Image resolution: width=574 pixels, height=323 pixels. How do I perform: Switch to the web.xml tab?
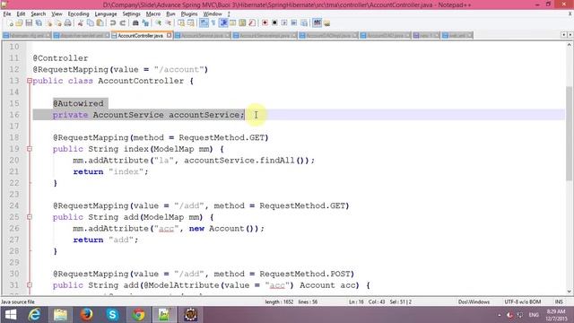[457, 36]
